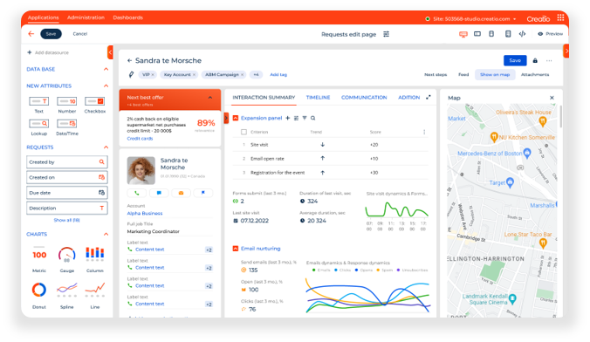
Task: Click the green phone call icon
Action: [136, 193]
